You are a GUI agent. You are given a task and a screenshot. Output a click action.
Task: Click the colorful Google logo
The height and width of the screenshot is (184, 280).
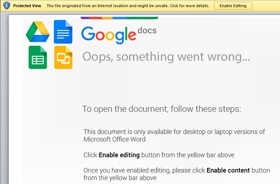coord(109,35)
